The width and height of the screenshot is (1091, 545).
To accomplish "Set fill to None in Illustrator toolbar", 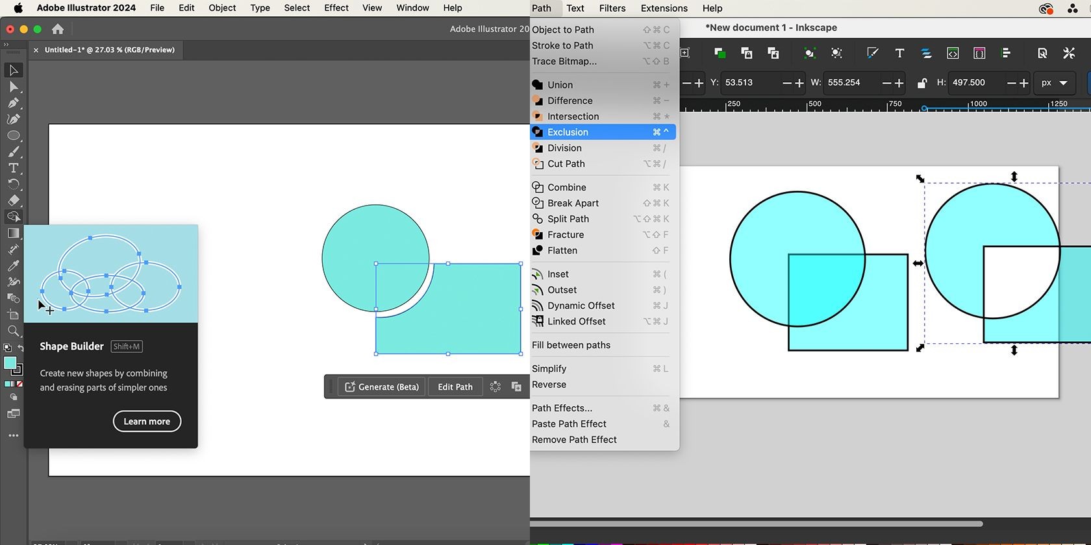I will click(x=20, y=384).
